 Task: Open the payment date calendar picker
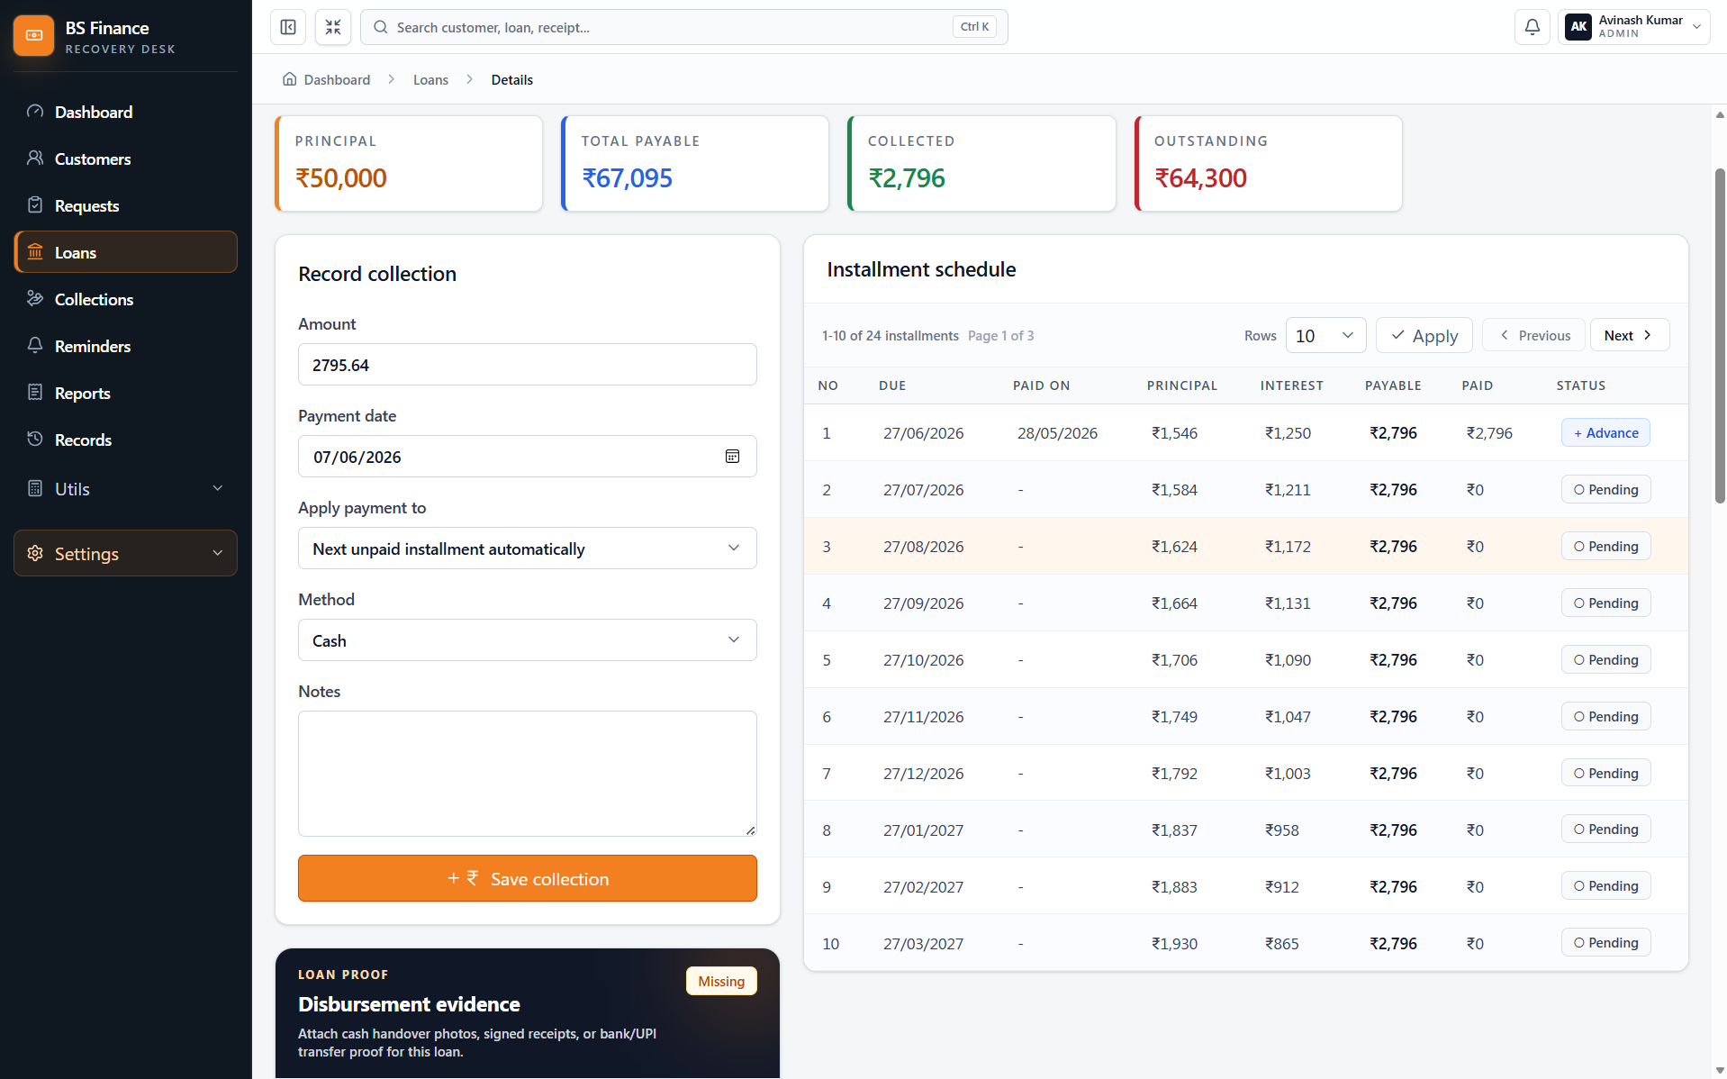pyautogui.click(x=732, y=457)
